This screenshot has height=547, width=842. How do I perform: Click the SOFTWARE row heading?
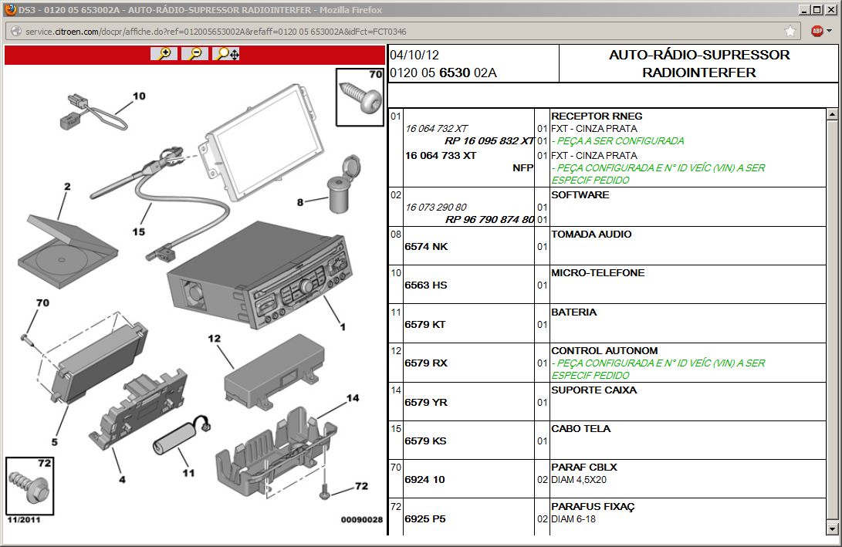580,195
